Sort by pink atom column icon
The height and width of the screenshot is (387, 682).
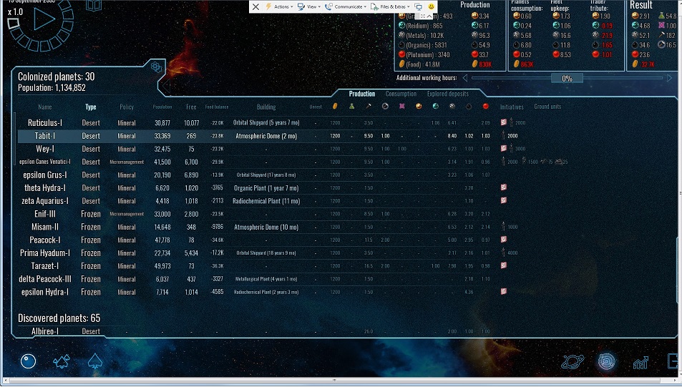click(x=402, y=106)
